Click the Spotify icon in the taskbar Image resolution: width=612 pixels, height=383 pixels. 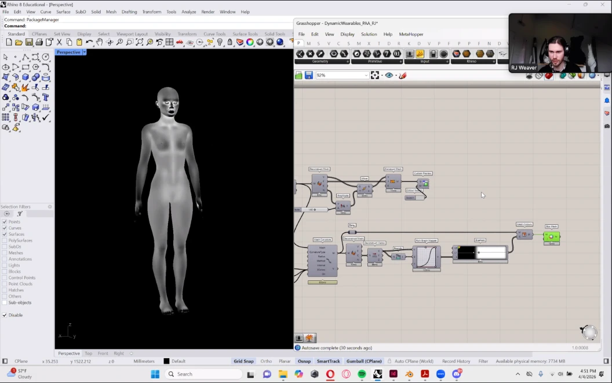pos(362,374)
